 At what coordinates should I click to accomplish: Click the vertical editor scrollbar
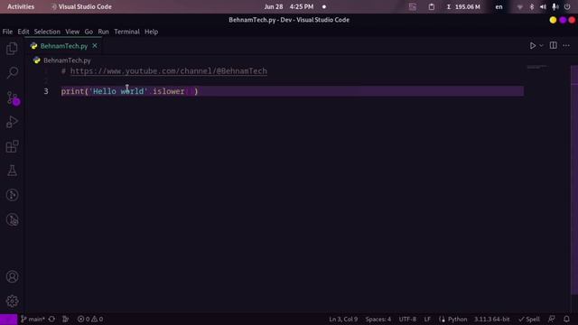(x=574, y=181)
